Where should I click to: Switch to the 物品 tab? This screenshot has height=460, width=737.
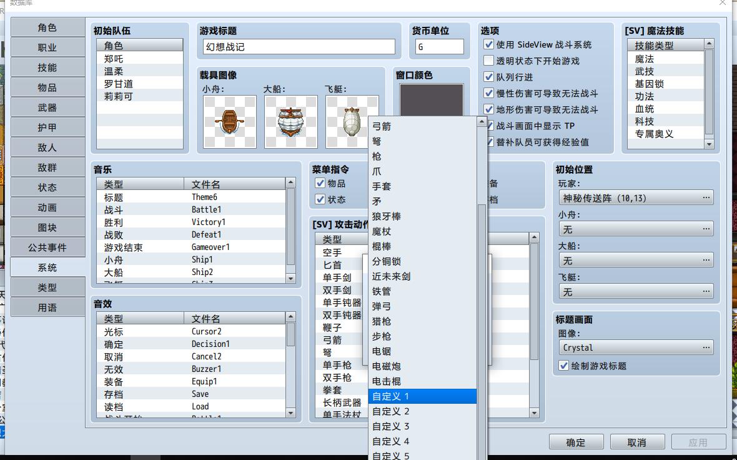(x=47, y=87)
